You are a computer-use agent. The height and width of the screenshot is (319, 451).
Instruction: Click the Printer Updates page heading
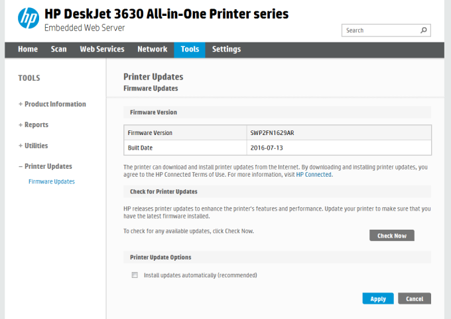pos(153,77)
